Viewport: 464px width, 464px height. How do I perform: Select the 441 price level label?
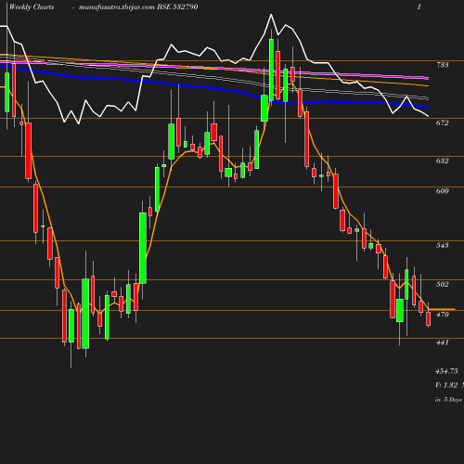point(442,342)
